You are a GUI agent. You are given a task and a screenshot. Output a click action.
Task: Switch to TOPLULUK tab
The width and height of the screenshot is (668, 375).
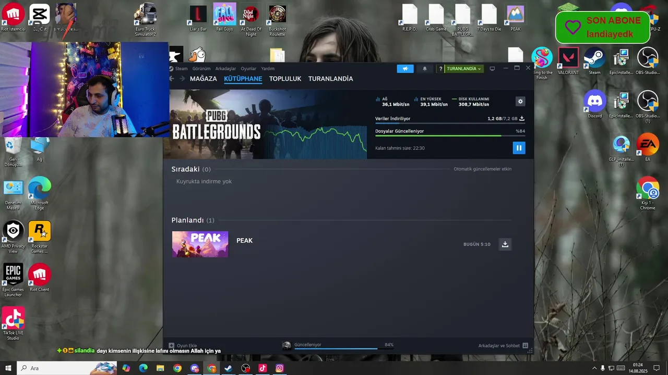(285, 79)
